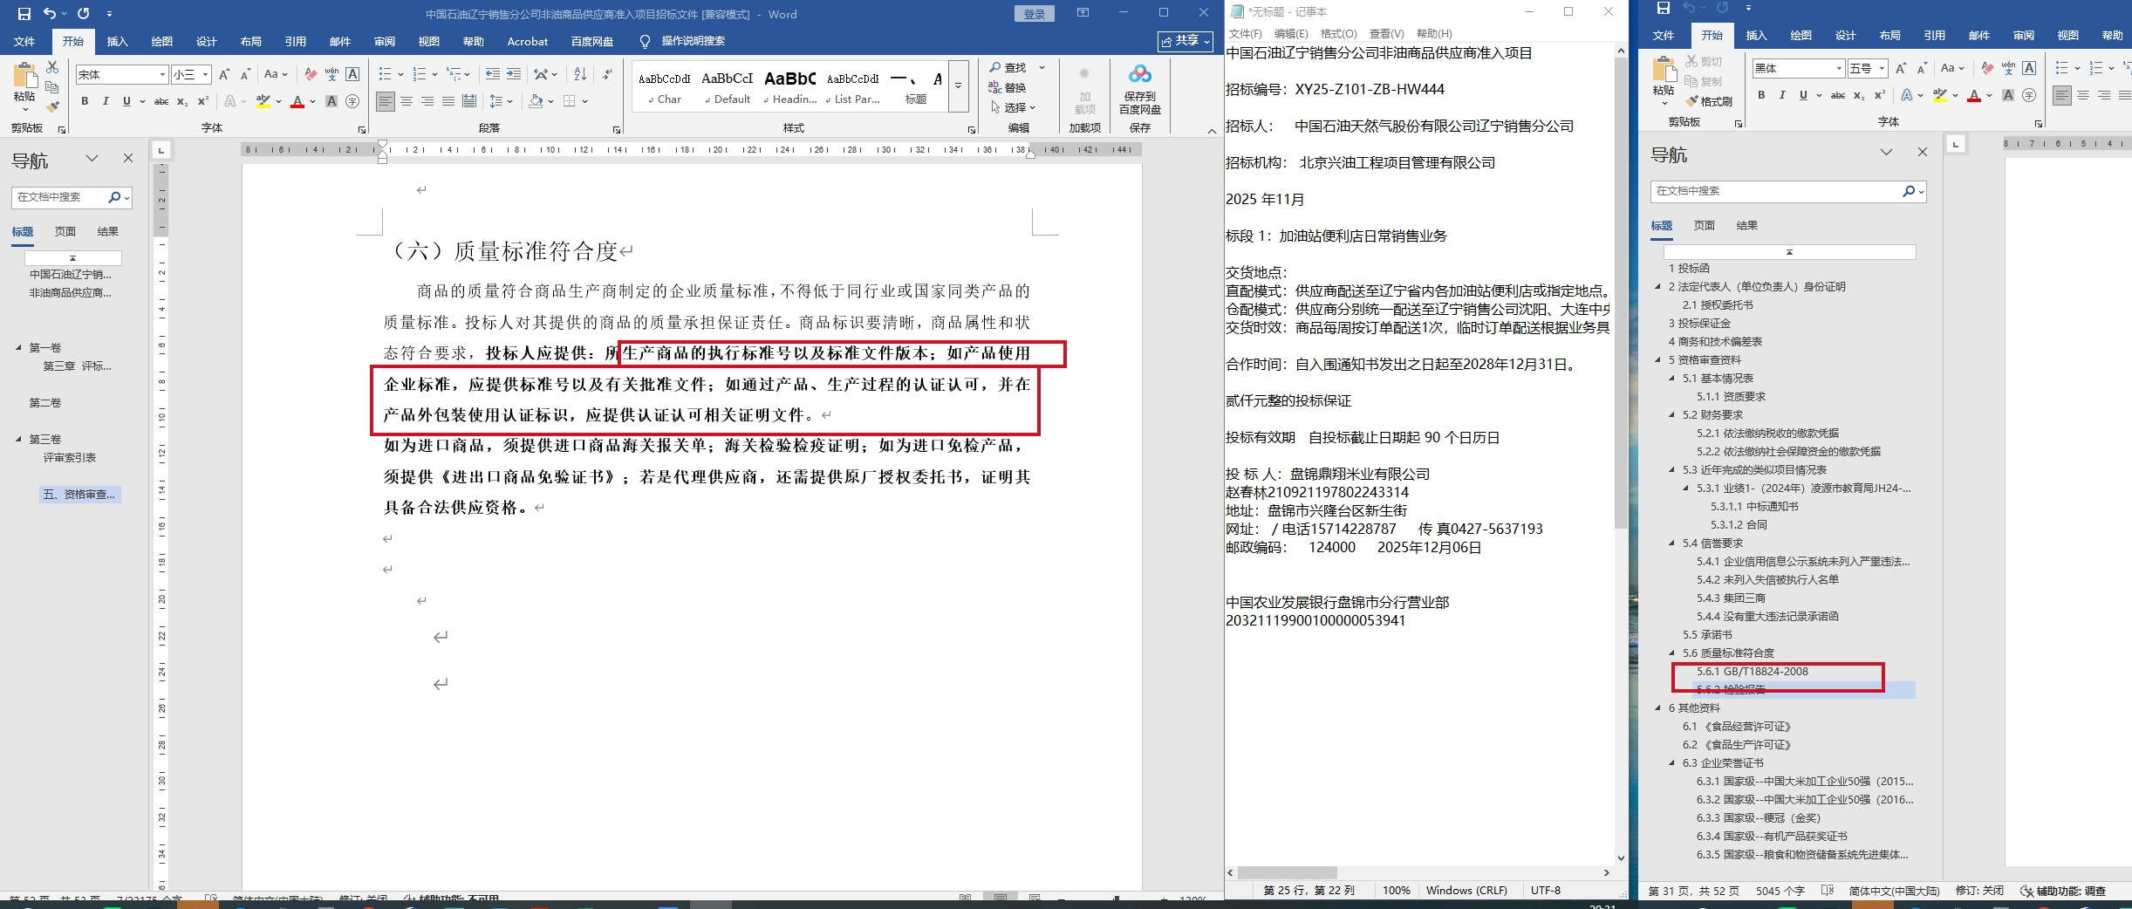
Task: Cut selection with scissors icon in 招标文件 Word
Action: tap(52, 67)
